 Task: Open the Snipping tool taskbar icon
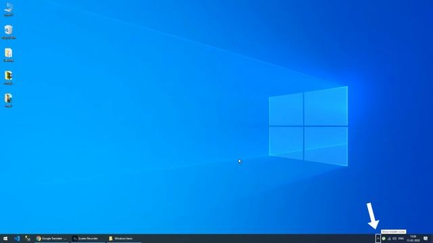(x=28, y=238)
